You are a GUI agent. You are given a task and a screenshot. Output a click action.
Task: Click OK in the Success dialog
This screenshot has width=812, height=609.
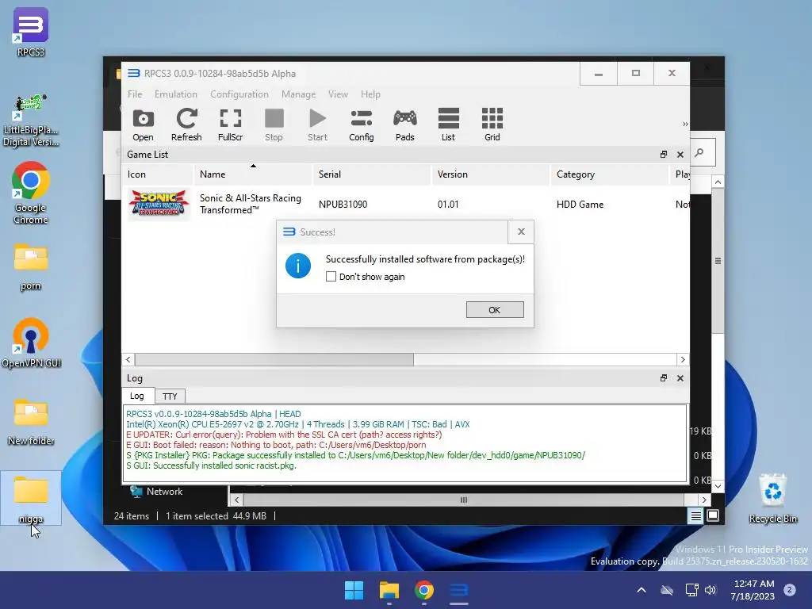[x=495, y=310]
